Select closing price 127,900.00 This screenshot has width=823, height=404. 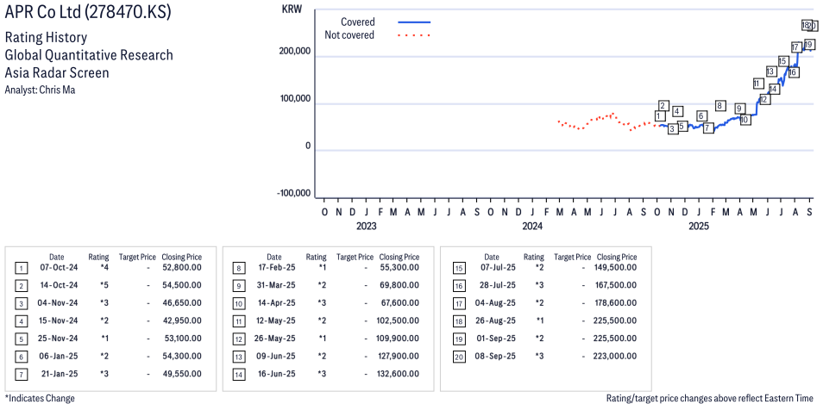tap(398, 357)
